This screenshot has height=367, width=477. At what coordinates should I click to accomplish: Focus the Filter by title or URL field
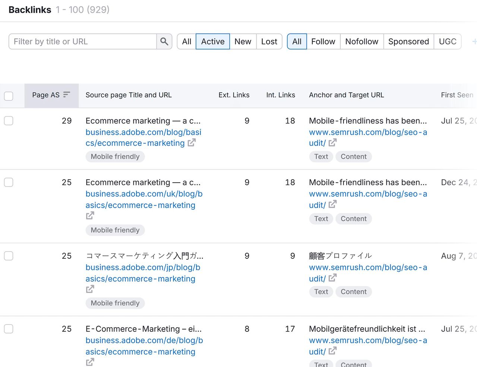point(82,41)
